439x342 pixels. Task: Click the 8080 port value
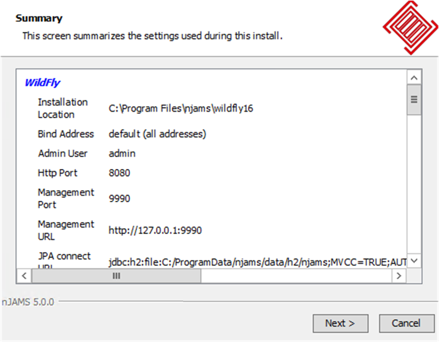(x=119, y=173)
